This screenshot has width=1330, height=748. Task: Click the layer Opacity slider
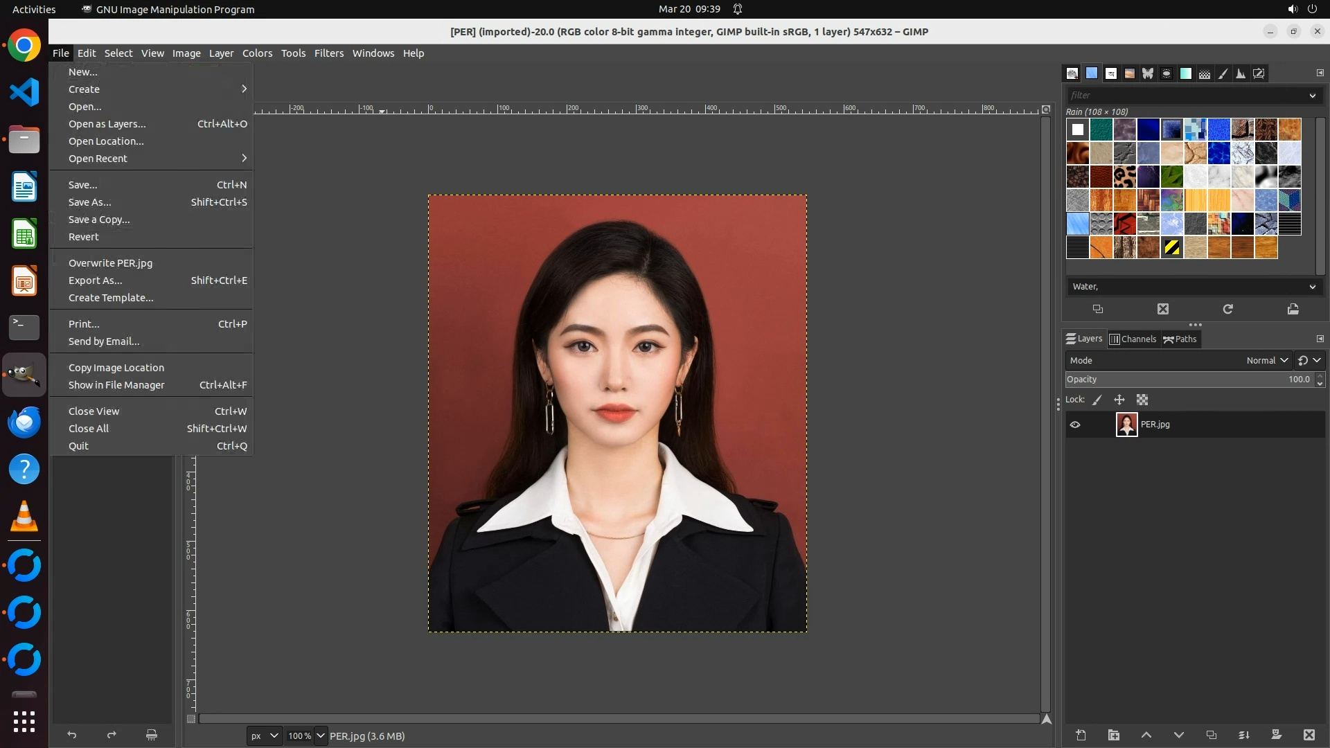click(x=1188, y=380)
